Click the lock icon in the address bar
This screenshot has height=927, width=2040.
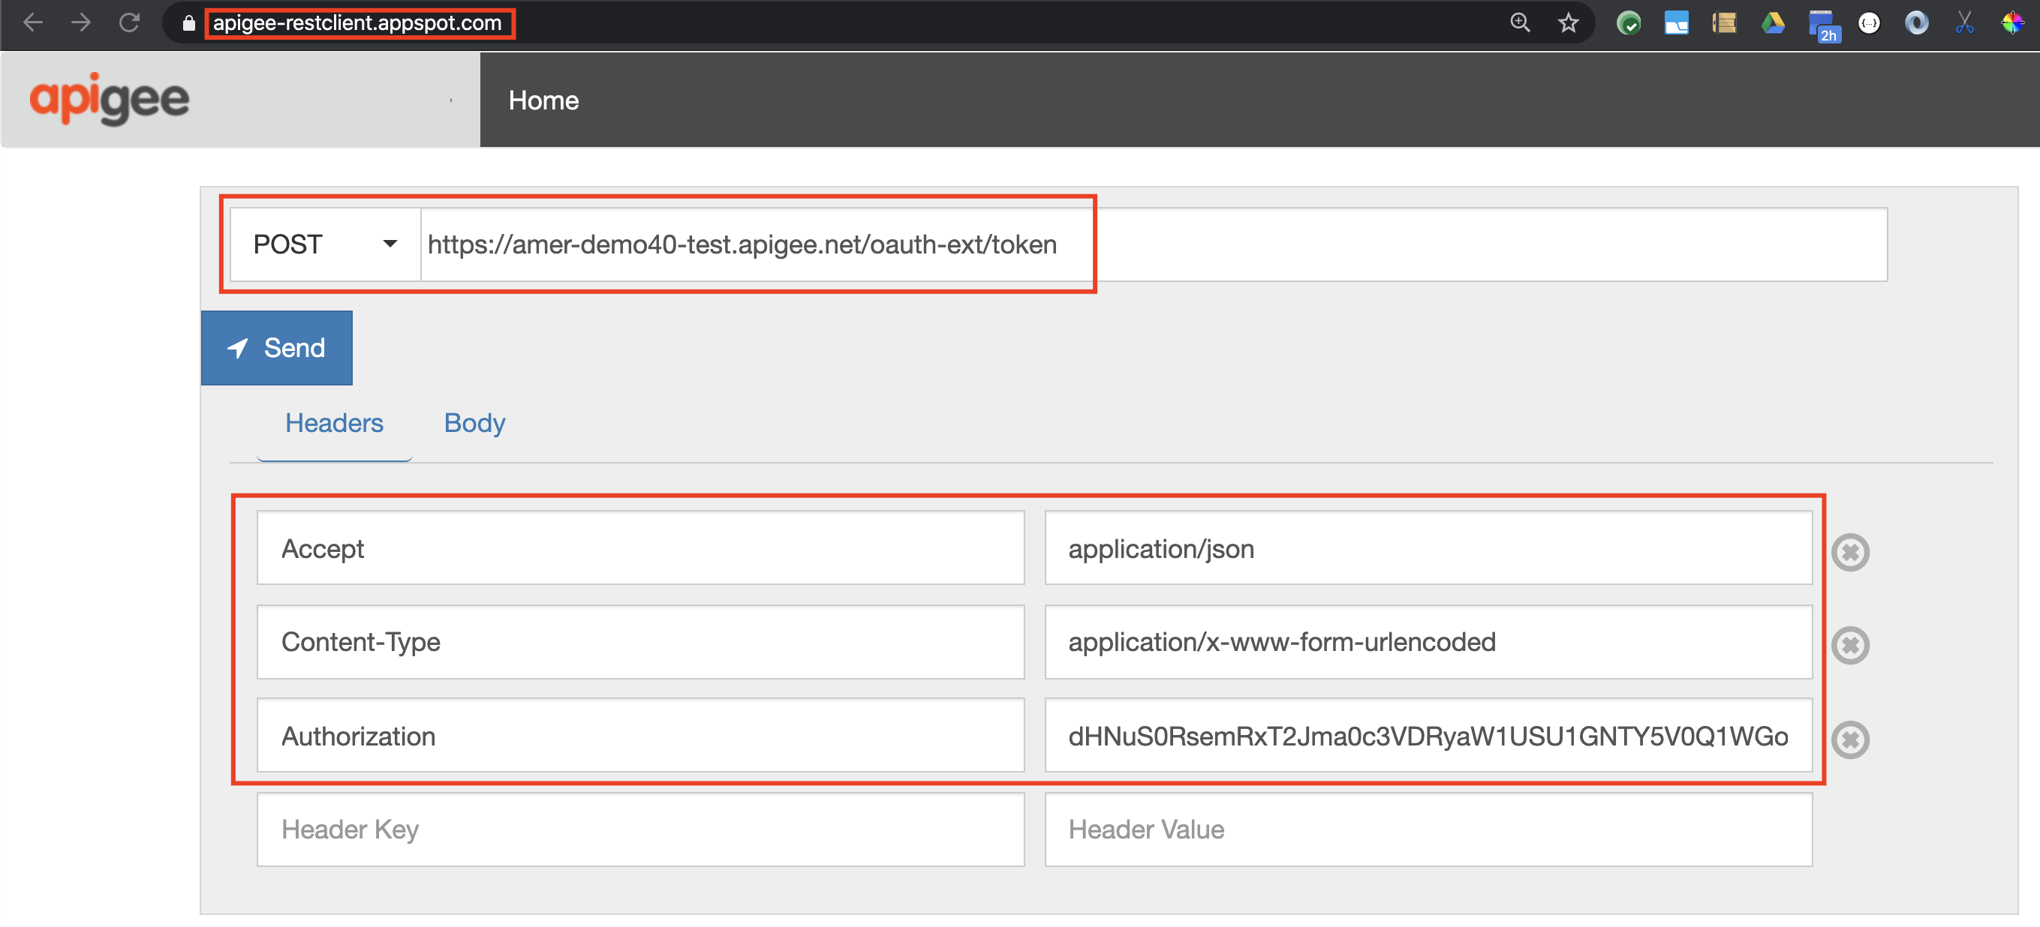point(188,23)
